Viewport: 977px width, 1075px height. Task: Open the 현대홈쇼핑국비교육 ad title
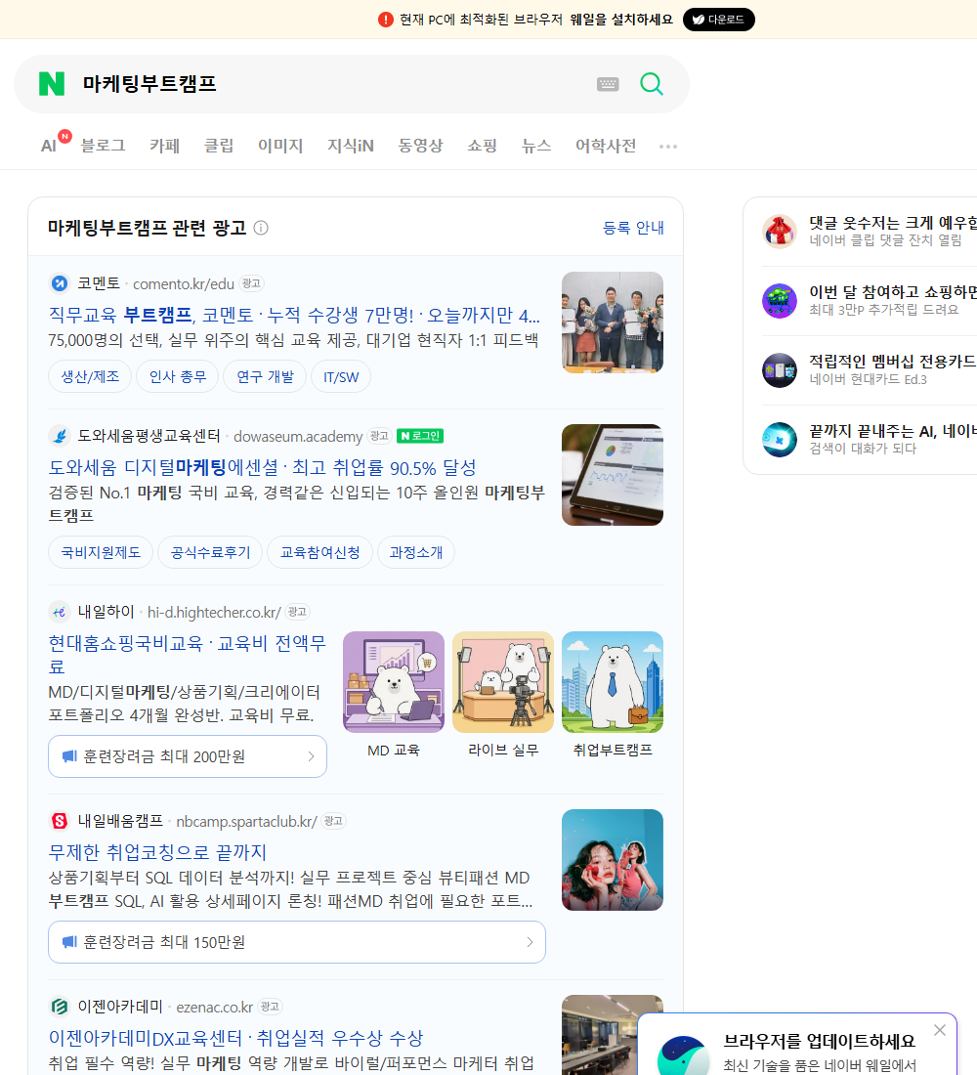click(188, 654)
